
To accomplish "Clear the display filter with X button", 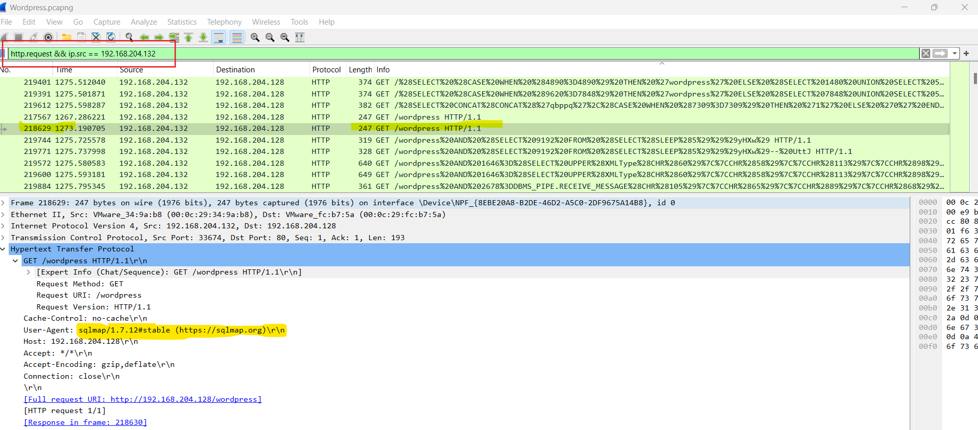I will (x=926, y=53).
